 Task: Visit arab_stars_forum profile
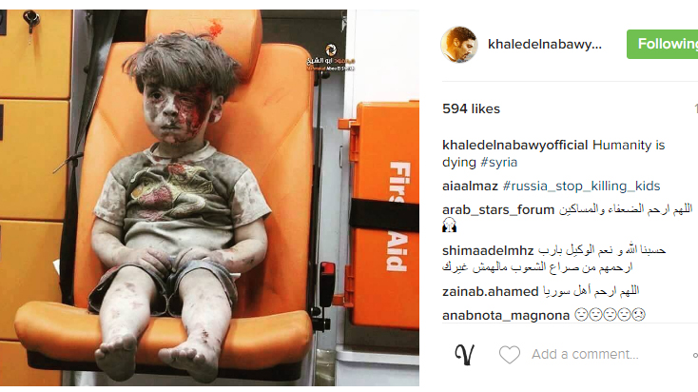pos(498,209)
